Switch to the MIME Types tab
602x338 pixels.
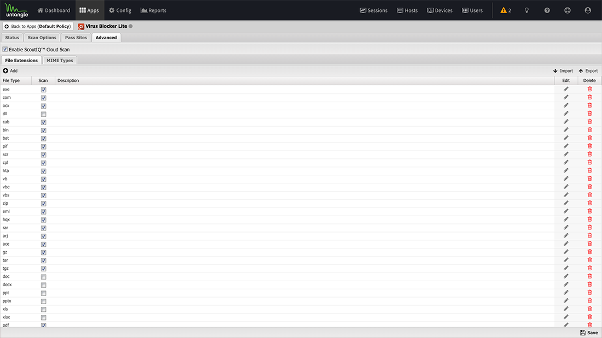[60, 60]
